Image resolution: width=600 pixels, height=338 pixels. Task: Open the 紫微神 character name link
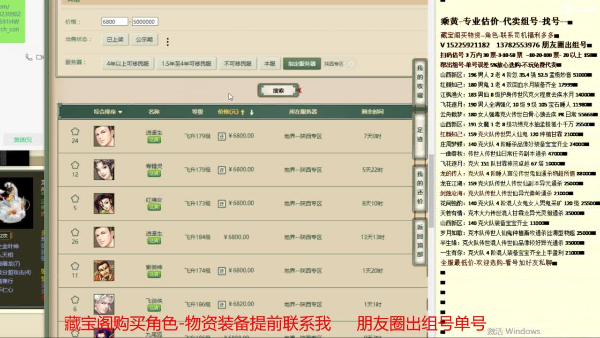tap(154, 267)
